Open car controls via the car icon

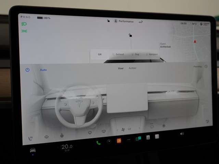click(33, 150)
